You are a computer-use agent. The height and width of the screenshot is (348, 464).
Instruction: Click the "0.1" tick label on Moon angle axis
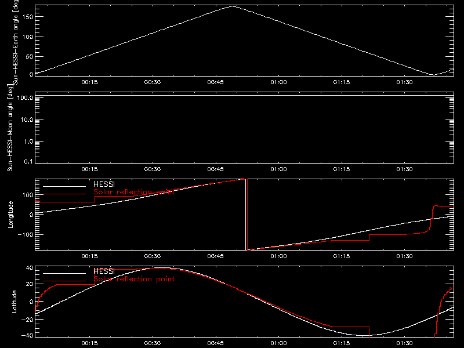pos(28,161)
